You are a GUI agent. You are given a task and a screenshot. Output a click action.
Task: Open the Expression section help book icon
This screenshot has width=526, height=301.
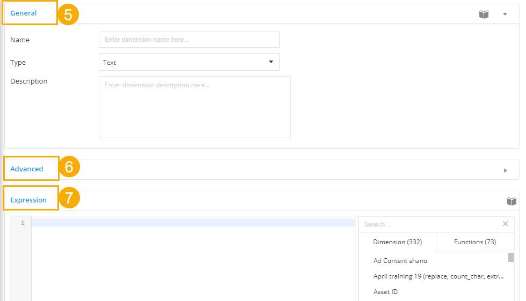point(512,201)
